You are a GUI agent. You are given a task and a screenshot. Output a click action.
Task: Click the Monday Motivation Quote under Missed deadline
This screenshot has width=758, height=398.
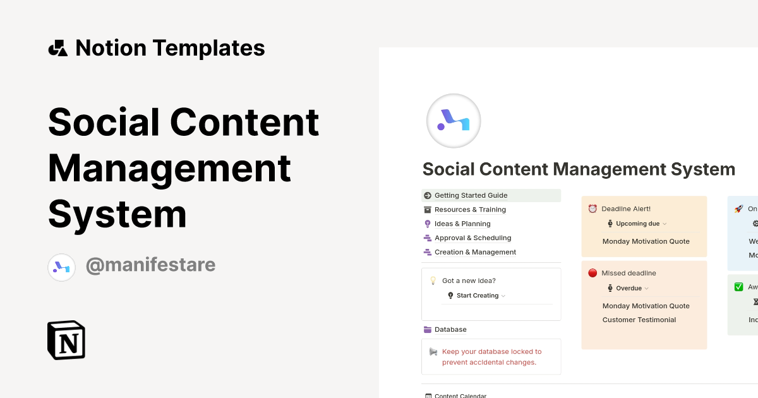pos(646,306)
